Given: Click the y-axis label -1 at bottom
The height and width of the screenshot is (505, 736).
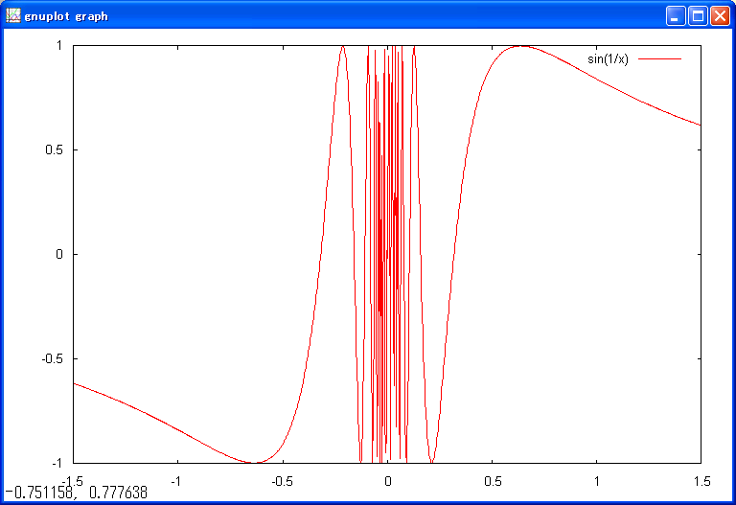Looking at the screenshot, I should pos(57,464).
